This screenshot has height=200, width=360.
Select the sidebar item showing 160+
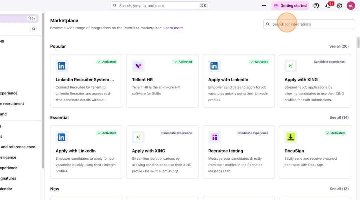click(19, 19)
